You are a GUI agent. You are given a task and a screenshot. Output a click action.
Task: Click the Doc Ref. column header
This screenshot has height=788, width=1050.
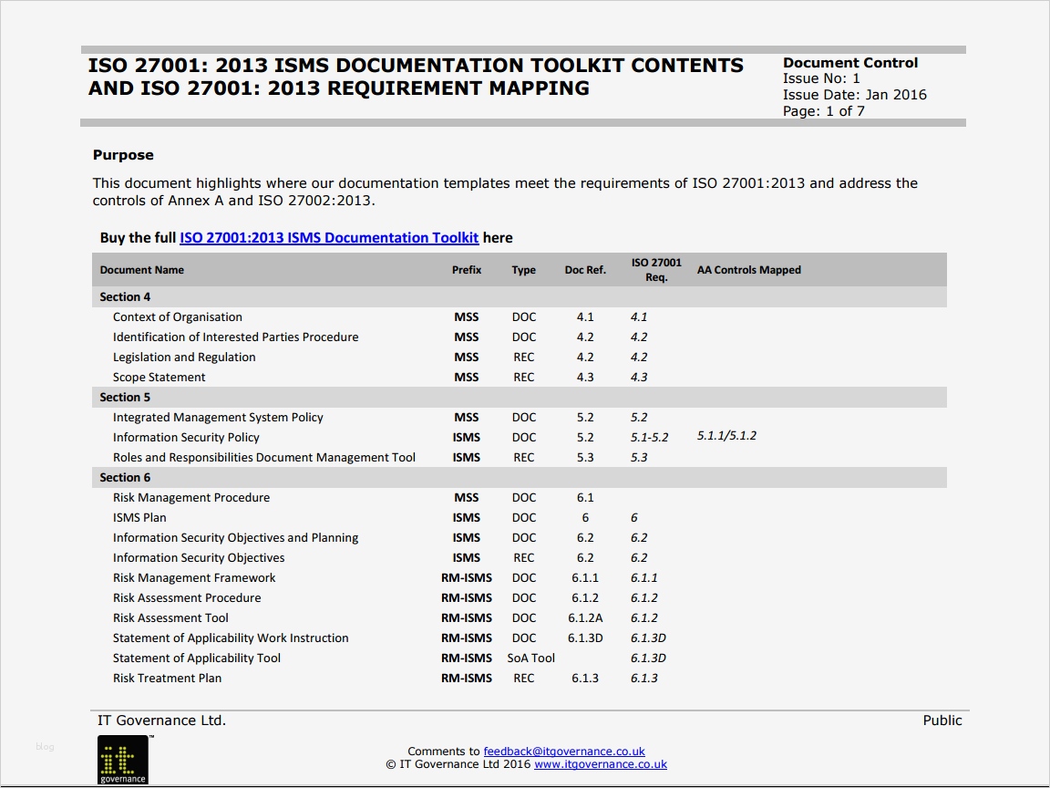coord(585,269)
